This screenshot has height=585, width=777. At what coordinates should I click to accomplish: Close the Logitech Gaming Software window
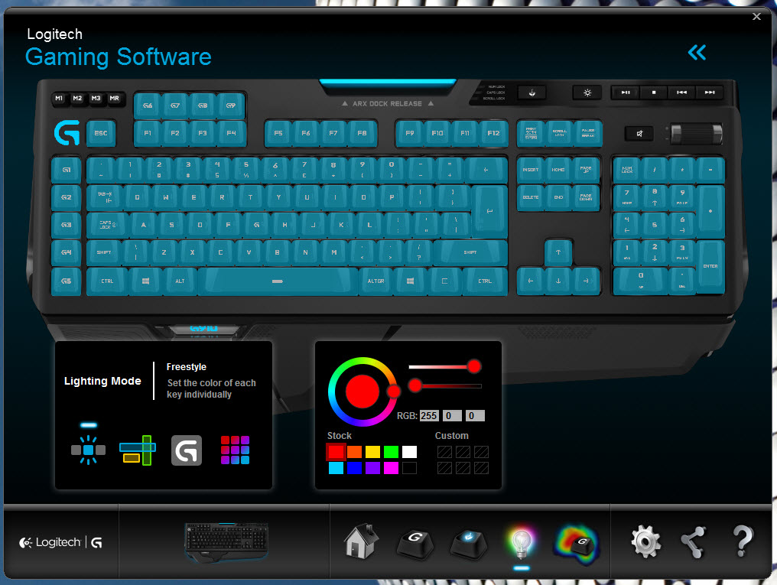click(x=756, y=16)
